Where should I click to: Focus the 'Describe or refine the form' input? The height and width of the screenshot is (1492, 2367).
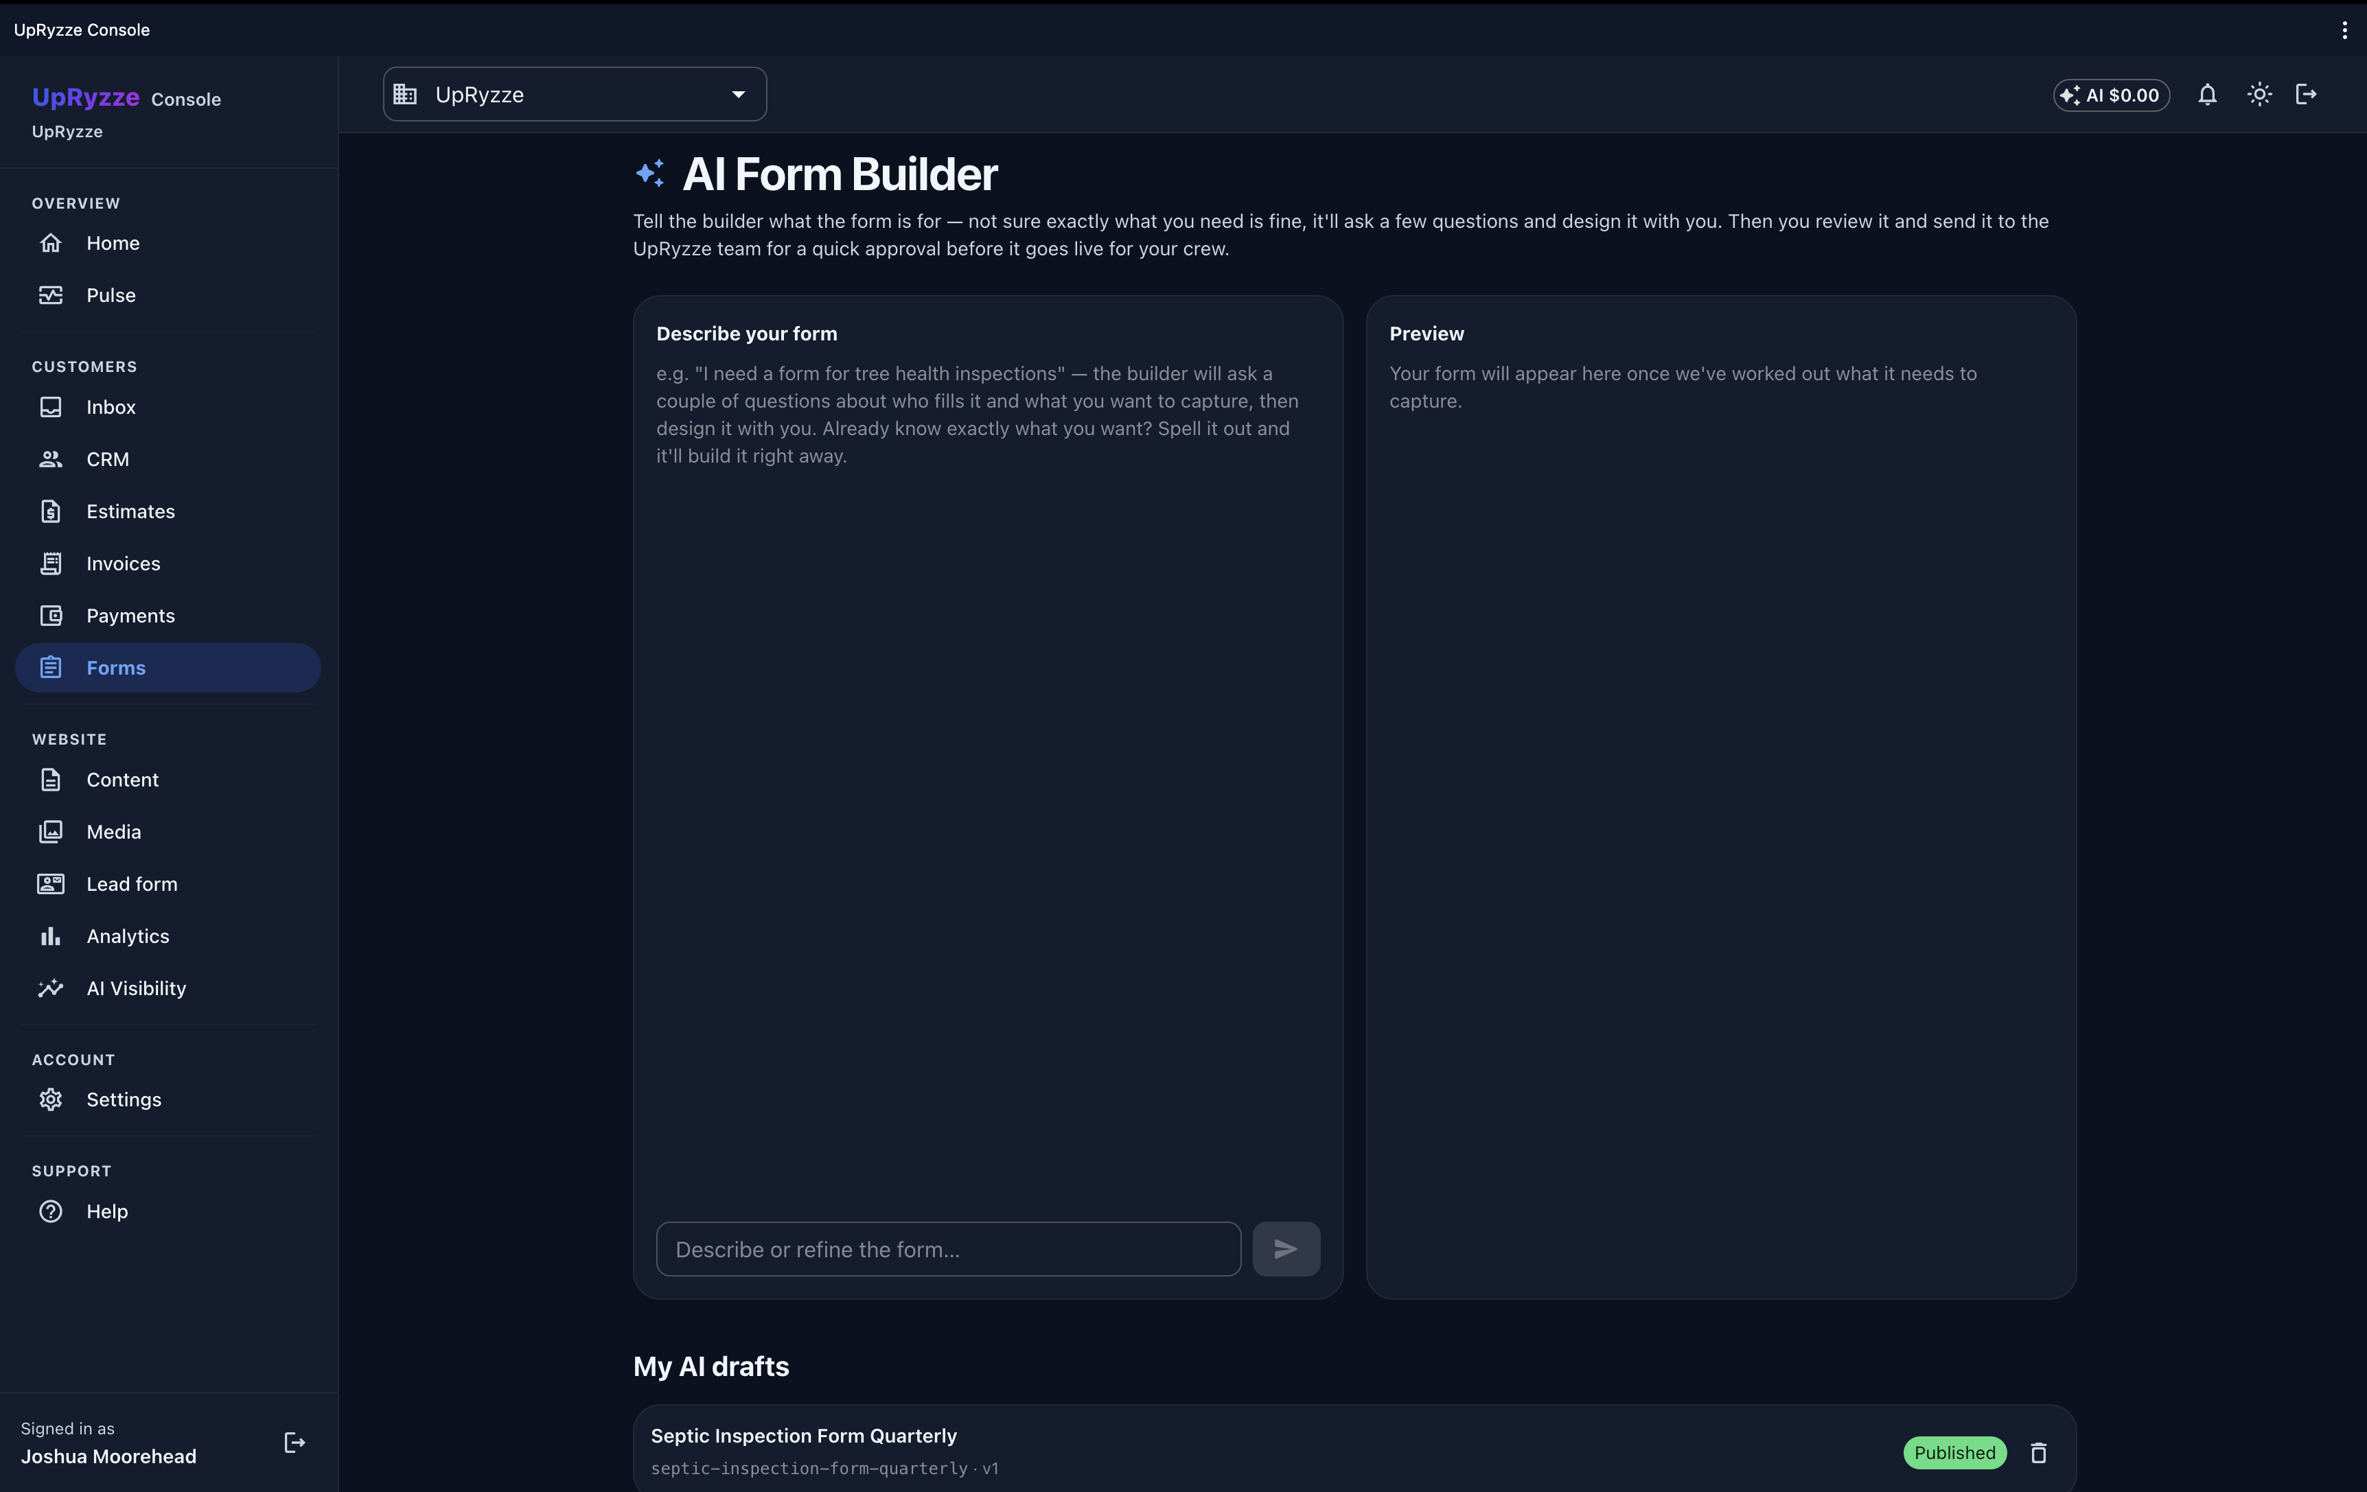point(949,1248)
